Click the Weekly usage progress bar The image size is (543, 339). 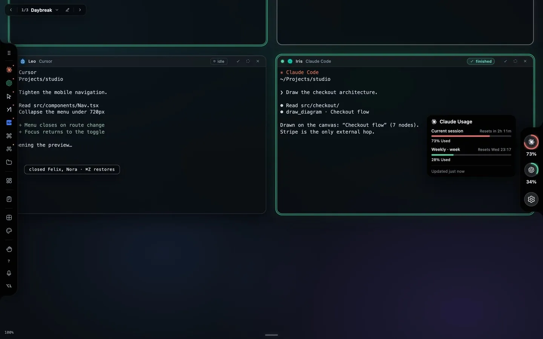[x=471, y=155]
